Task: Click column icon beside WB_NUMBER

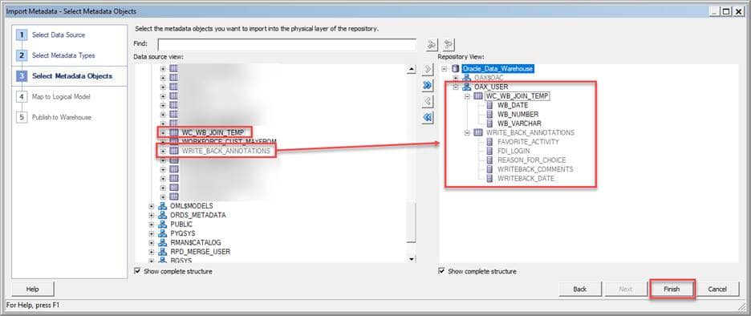Action: (489, 115)
